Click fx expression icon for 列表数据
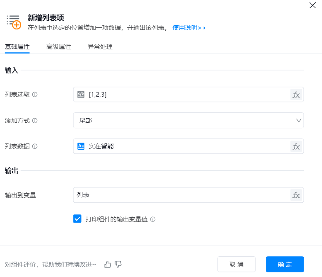The height and width of the screenshot is (277, 322). tap(296, 146)
